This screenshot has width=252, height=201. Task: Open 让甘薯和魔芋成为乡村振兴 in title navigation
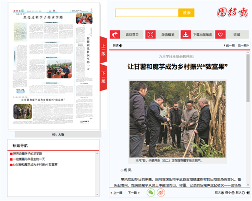point(36,165)
